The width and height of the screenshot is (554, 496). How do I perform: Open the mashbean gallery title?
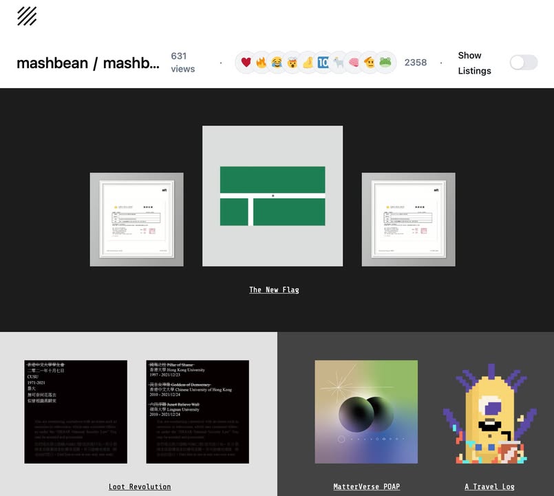87,63
